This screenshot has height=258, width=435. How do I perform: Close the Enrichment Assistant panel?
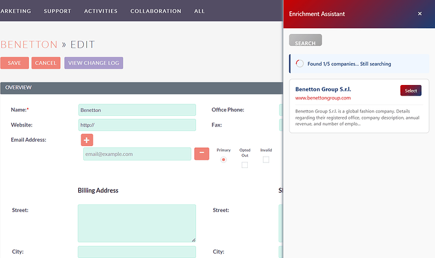click(x=420, y=14)
